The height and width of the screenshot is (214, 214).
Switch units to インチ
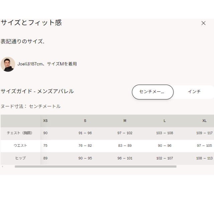(x=194, y=92)
